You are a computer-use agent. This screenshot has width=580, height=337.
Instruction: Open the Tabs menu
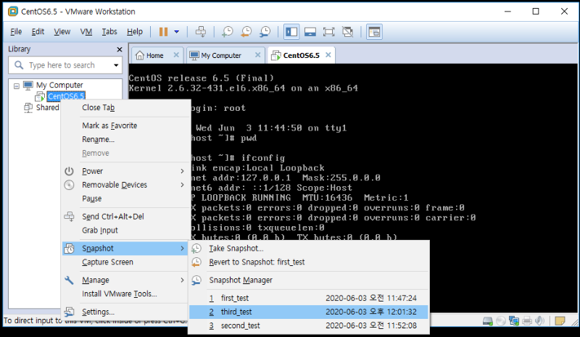tap(109, 32)
